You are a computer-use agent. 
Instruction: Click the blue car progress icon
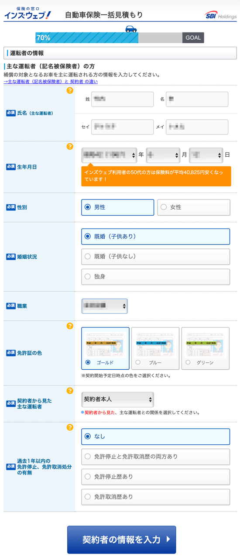pos(131,29)
